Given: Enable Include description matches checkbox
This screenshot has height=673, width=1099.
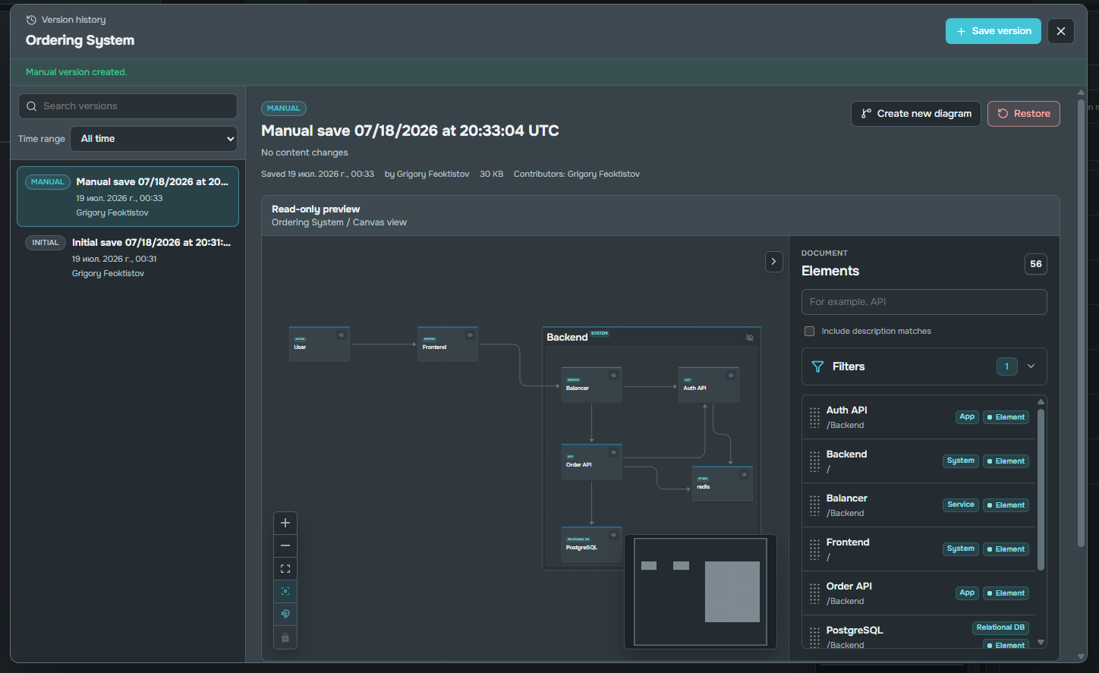Looking at the screenshot, I should [x=809, y=331].
